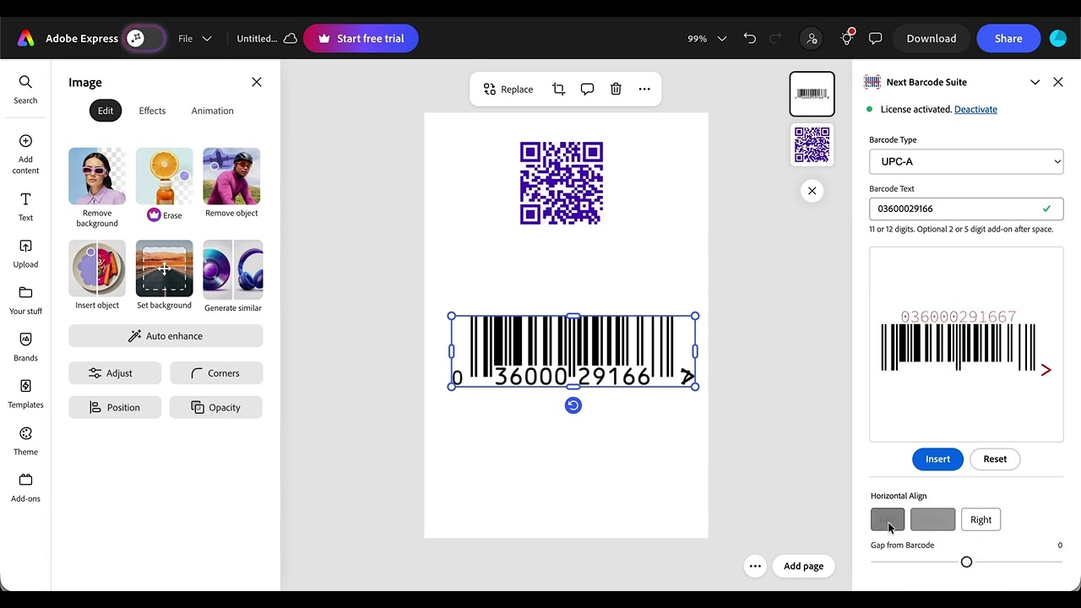Choose Insert object tool
The image size is (1081, 608).
[97, 275]
